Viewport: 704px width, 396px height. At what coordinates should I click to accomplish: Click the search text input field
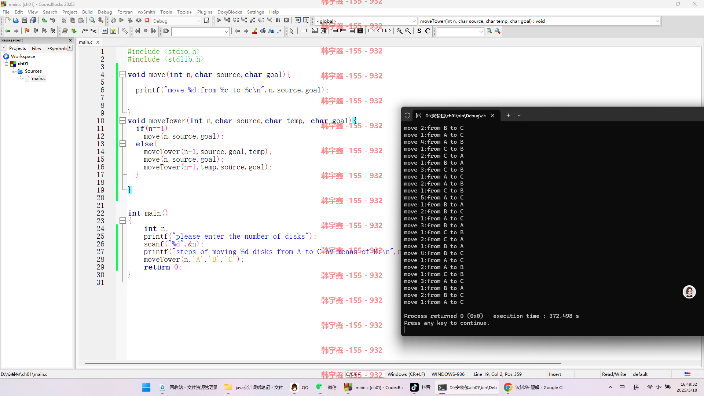(200, 32)
